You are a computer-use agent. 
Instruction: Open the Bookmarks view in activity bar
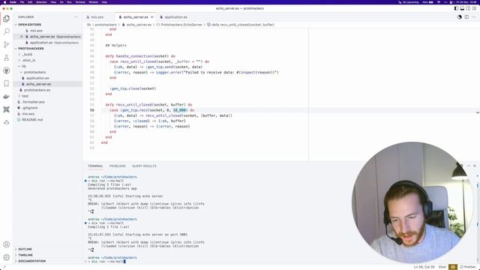click(6, 83)
